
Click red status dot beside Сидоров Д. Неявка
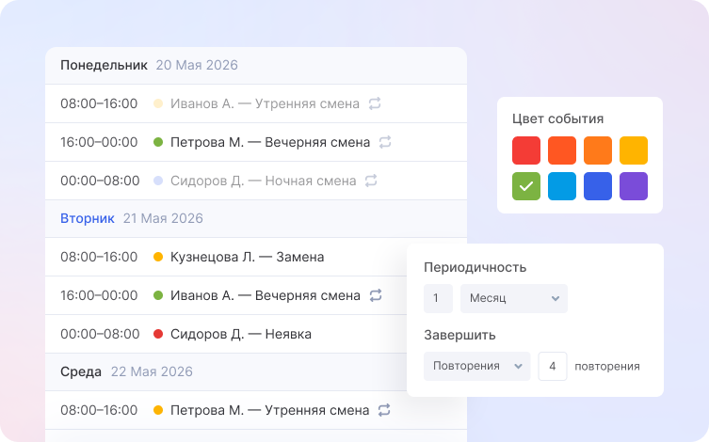(158, 334)
